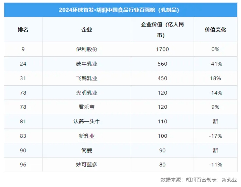Click the 企业价值（亿人民币）column header
The image size is (241, 187).
coord(162,30)
